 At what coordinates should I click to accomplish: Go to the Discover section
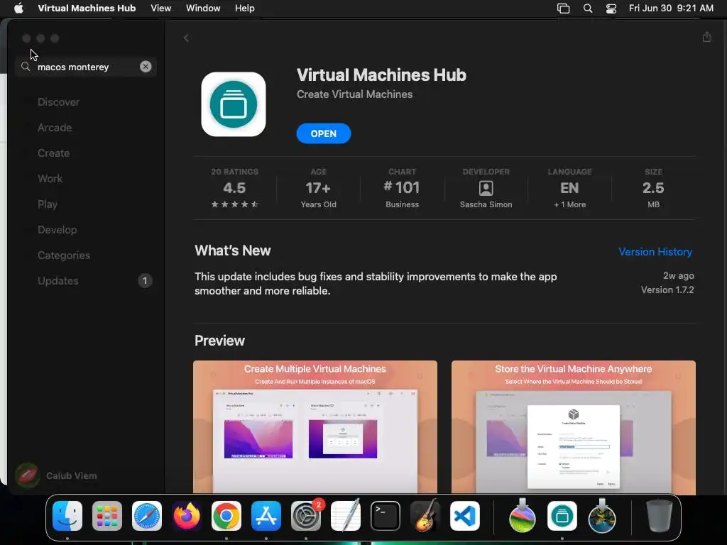[58, 102]
